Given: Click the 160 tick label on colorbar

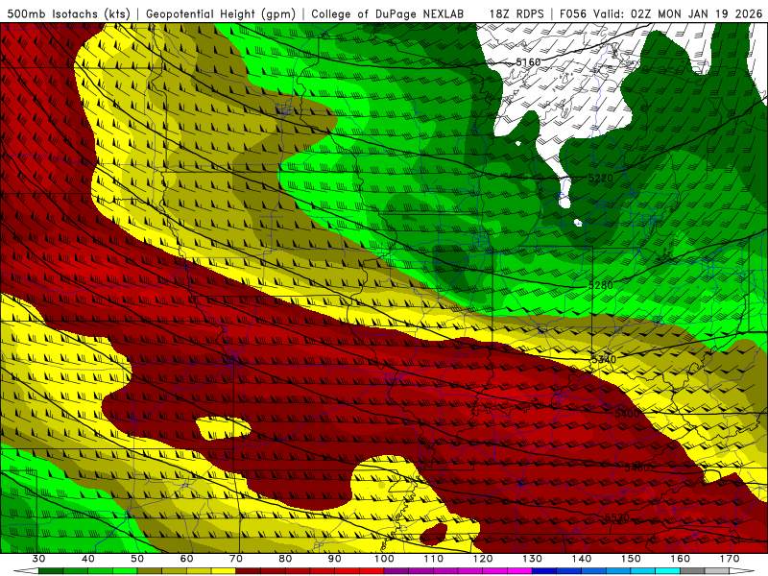Looking at the screenshot, I should tap(681, 559).
